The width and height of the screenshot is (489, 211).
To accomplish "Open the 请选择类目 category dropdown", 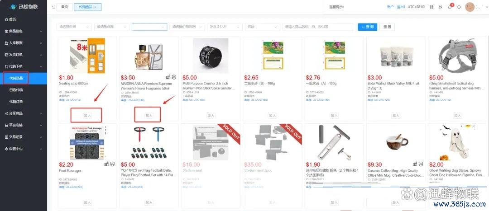I will tap(74, 27).
